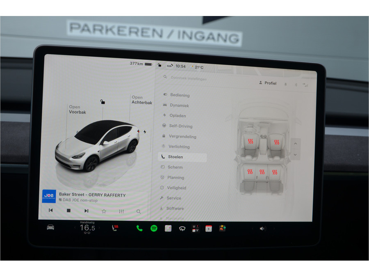Viewport: 369px width, 277px height.
Task: Tap the SOS emergency icon
Action: coord(170,66)
